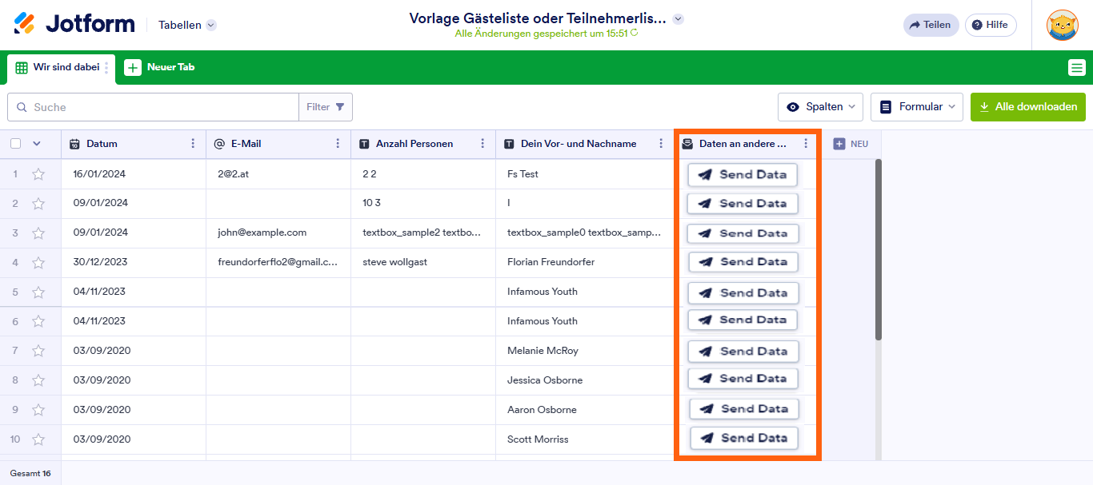Star the Jessica Osborne row
1093x485 pixels.
point(38,381)
